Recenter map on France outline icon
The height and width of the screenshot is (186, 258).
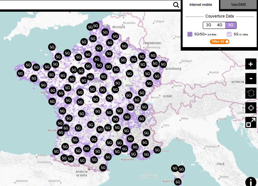point(251,93)
